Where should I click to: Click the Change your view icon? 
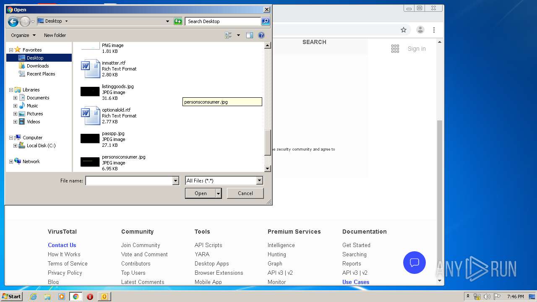coord(228,35)
